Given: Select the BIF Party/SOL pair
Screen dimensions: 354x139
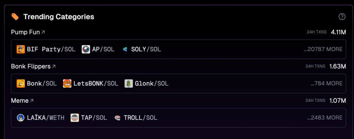Looking at the screenshot, I should tap(46, 49).
